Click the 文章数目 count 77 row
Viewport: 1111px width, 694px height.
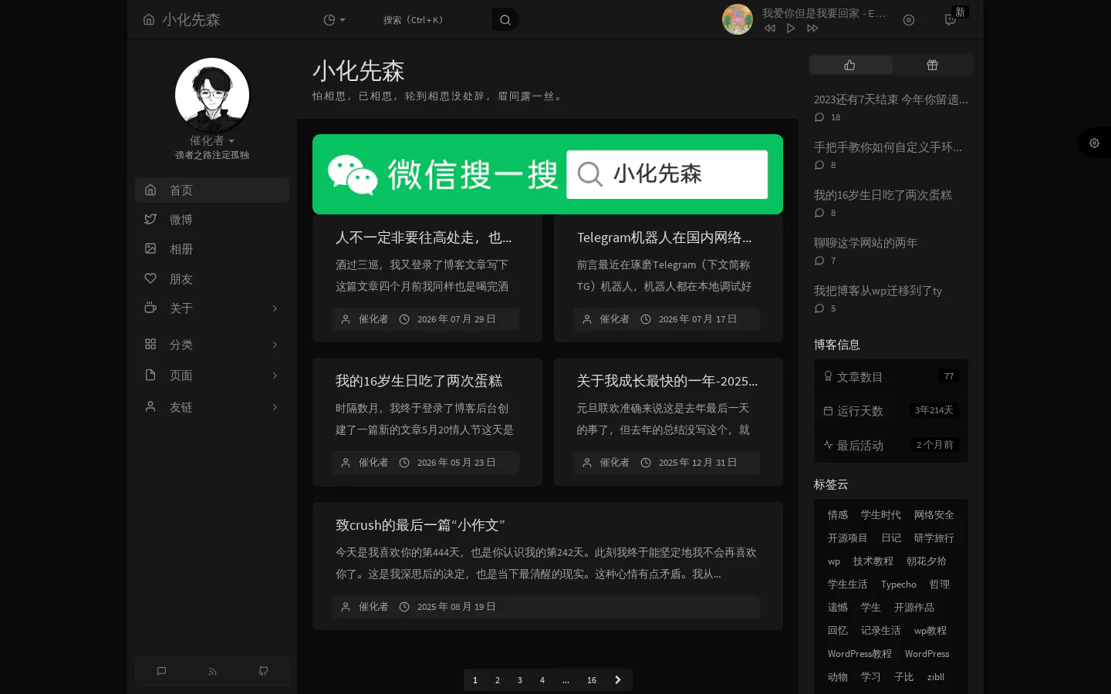coord(891,377)
